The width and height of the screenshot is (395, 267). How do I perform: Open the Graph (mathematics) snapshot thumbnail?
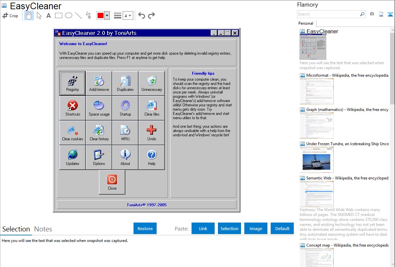[317, 125]
